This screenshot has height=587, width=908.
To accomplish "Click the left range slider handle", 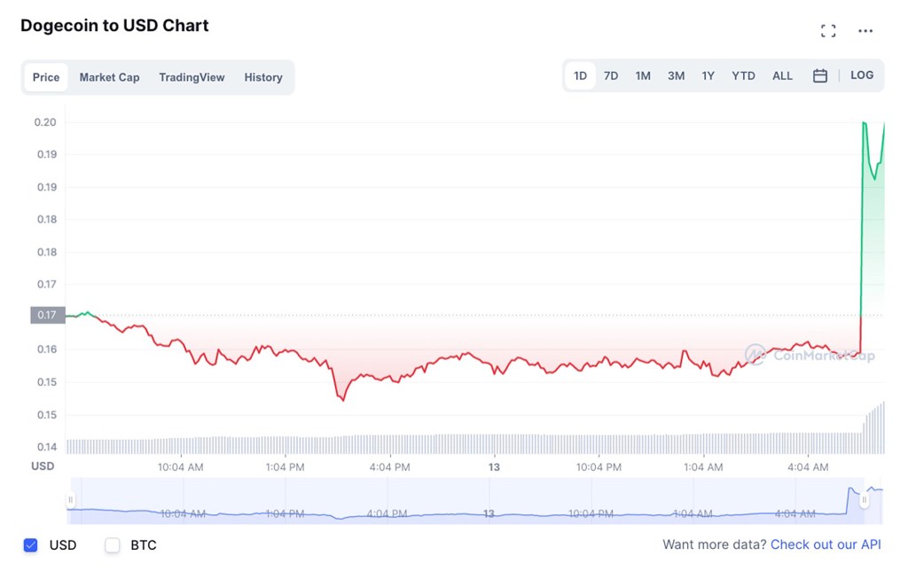I will [70, 501].
